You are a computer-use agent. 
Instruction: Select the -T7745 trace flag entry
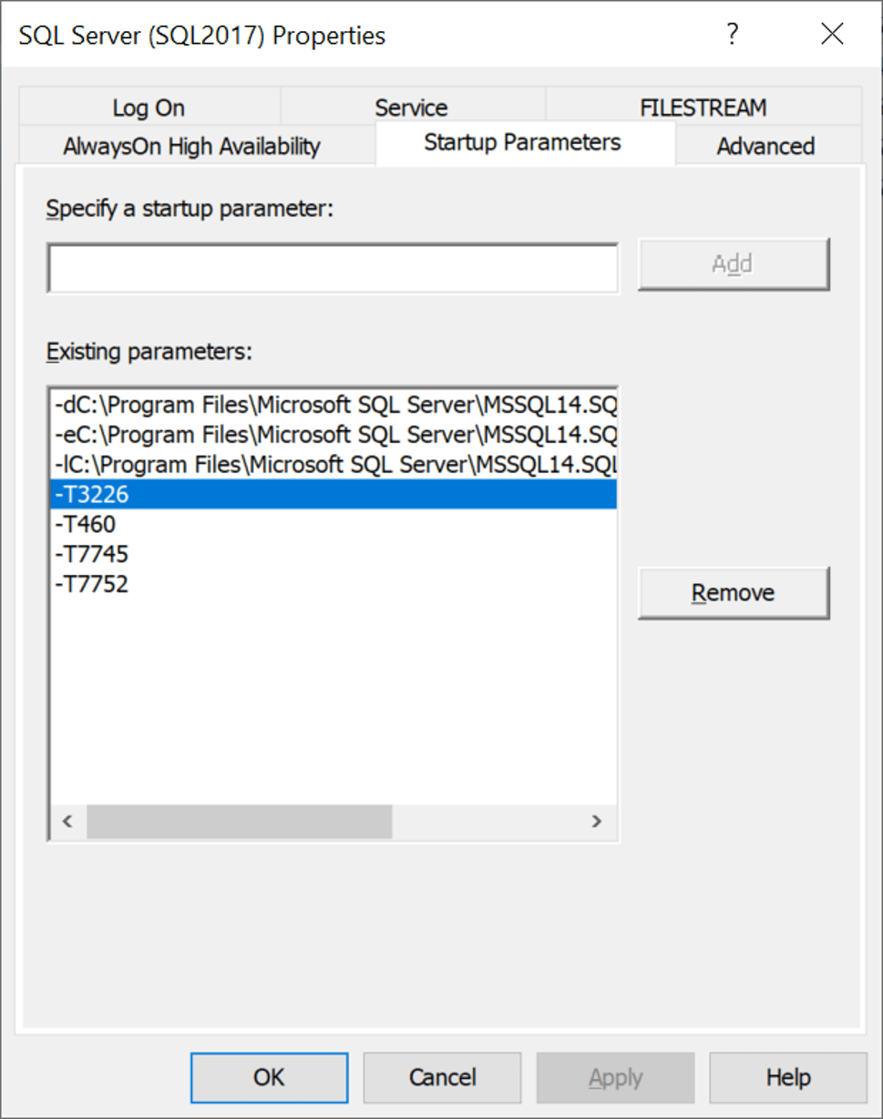91,554
